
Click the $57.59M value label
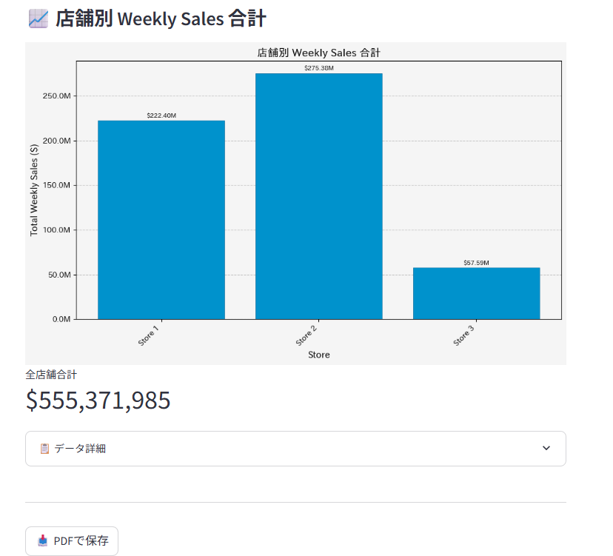476,263
